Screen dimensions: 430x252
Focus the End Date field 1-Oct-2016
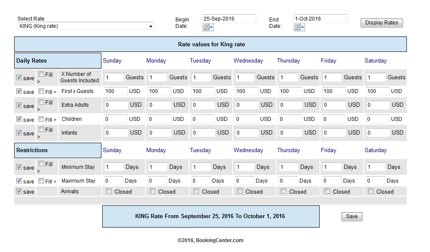coord(320,19)
